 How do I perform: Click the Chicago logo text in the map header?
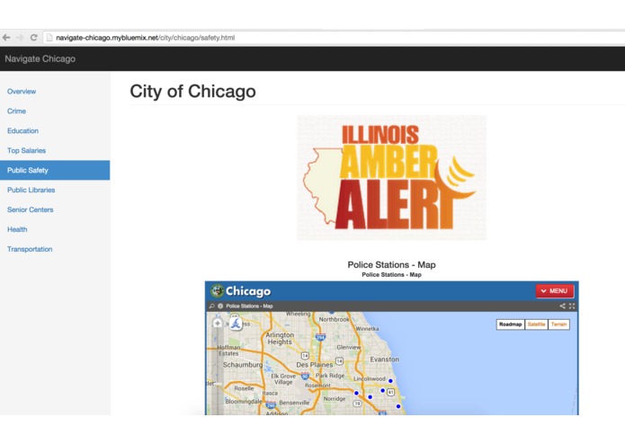tap(248, 291)
